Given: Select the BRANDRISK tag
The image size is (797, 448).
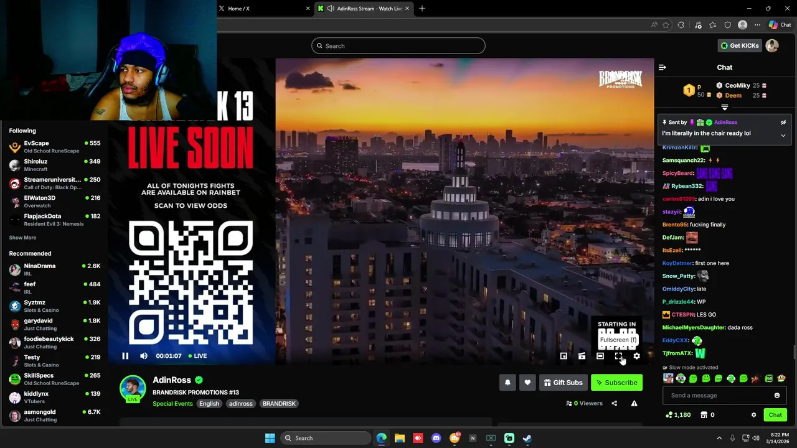Looking at the screenshot, I should coord(279,404).
